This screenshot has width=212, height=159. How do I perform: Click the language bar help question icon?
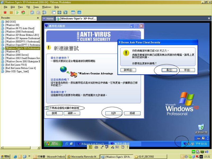coord(123,147)
